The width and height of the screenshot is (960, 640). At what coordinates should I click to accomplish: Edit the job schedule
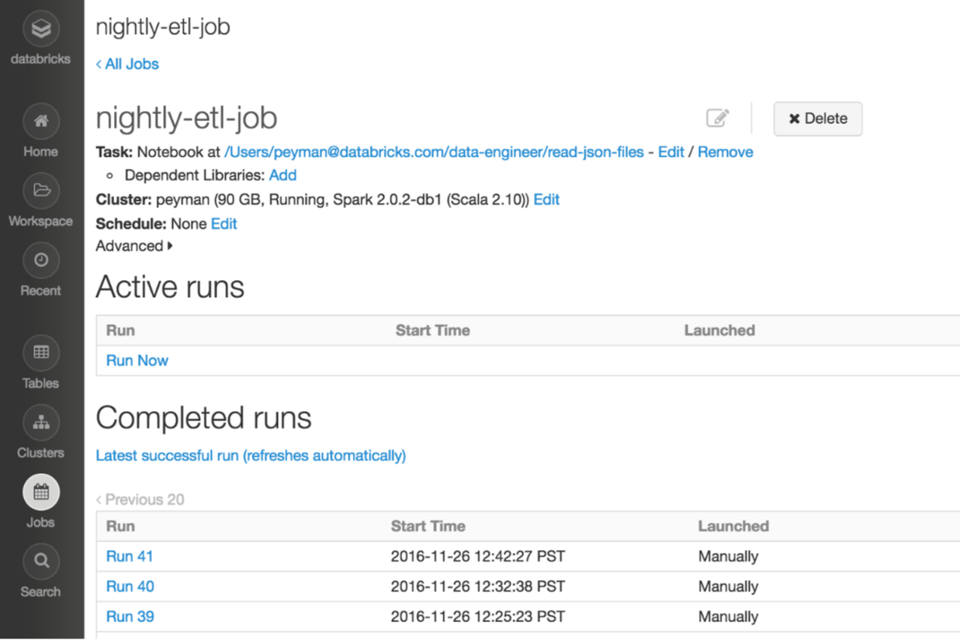click(224, 223)
